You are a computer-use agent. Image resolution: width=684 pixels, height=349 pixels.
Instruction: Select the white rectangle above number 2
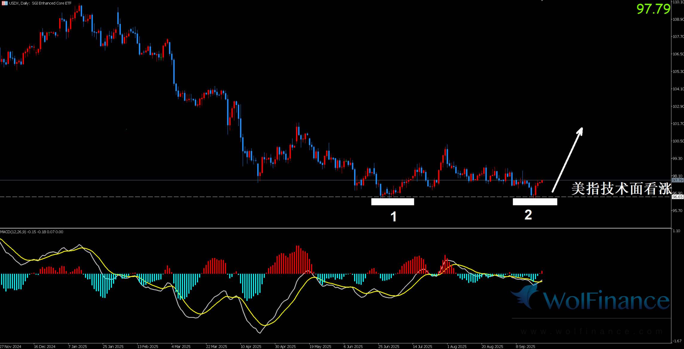tap(535, 202)
